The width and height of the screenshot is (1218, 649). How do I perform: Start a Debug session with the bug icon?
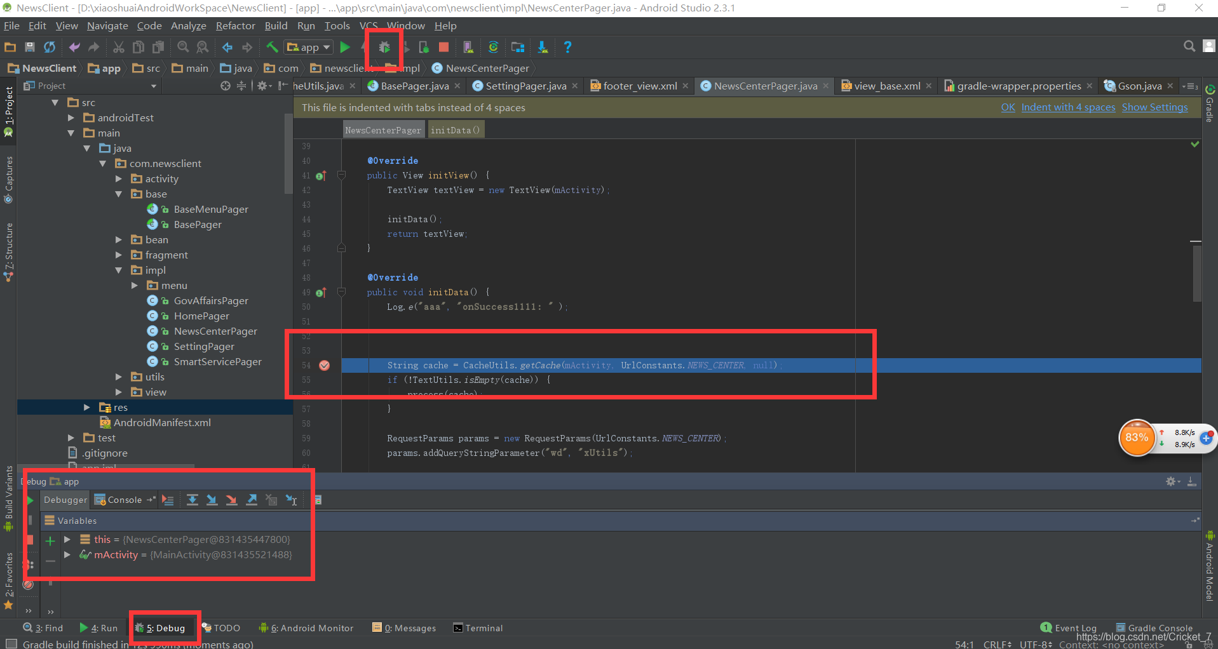point(384,46)
